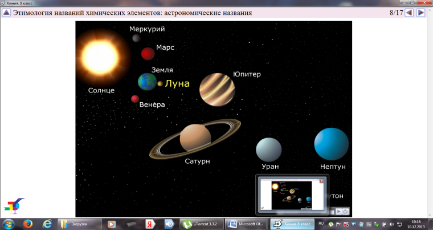Image resolution: width=433 pixels, height=230 pixels.
Task: Click the Химия 8 класс taskbar button
Action: point(292,224)
